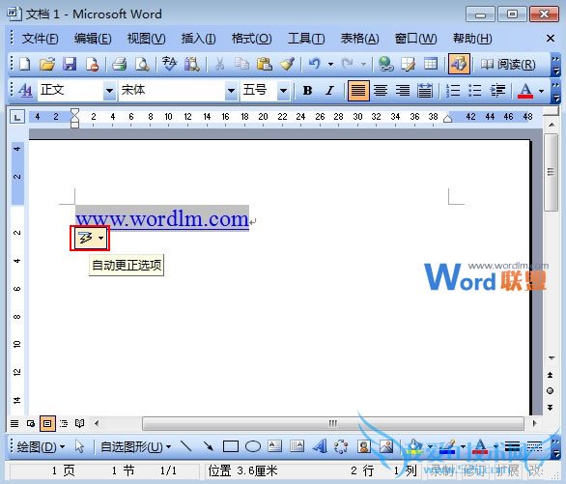Select the Oval drawing tool

coord(253,447)
